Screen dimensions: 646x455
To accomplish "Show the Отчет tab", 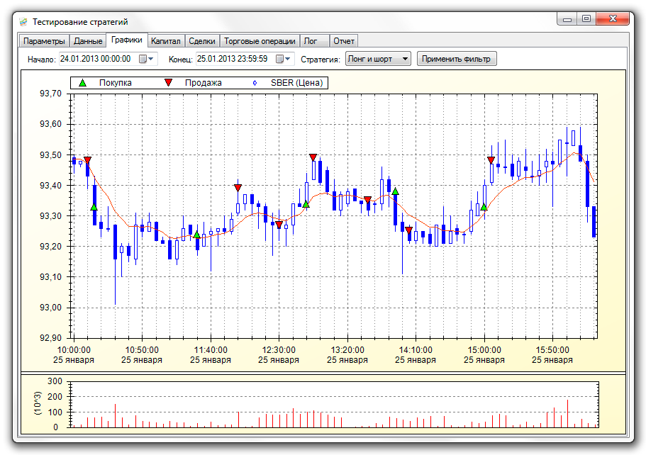I will 344,41.
